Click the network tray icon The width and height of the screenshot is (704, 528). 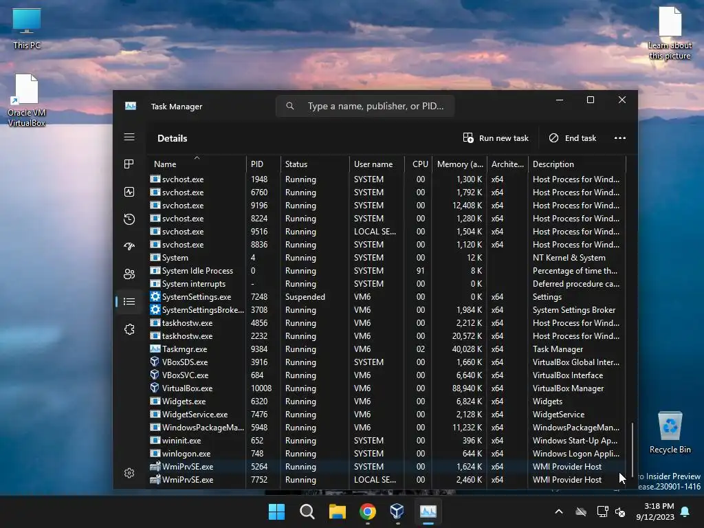tap(602, 511)
